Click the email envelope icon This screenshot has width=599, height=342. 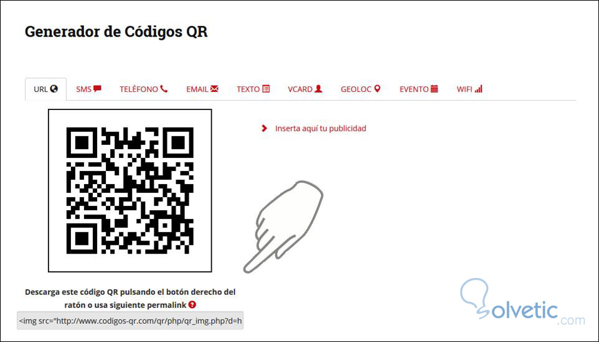pos(214,88)
